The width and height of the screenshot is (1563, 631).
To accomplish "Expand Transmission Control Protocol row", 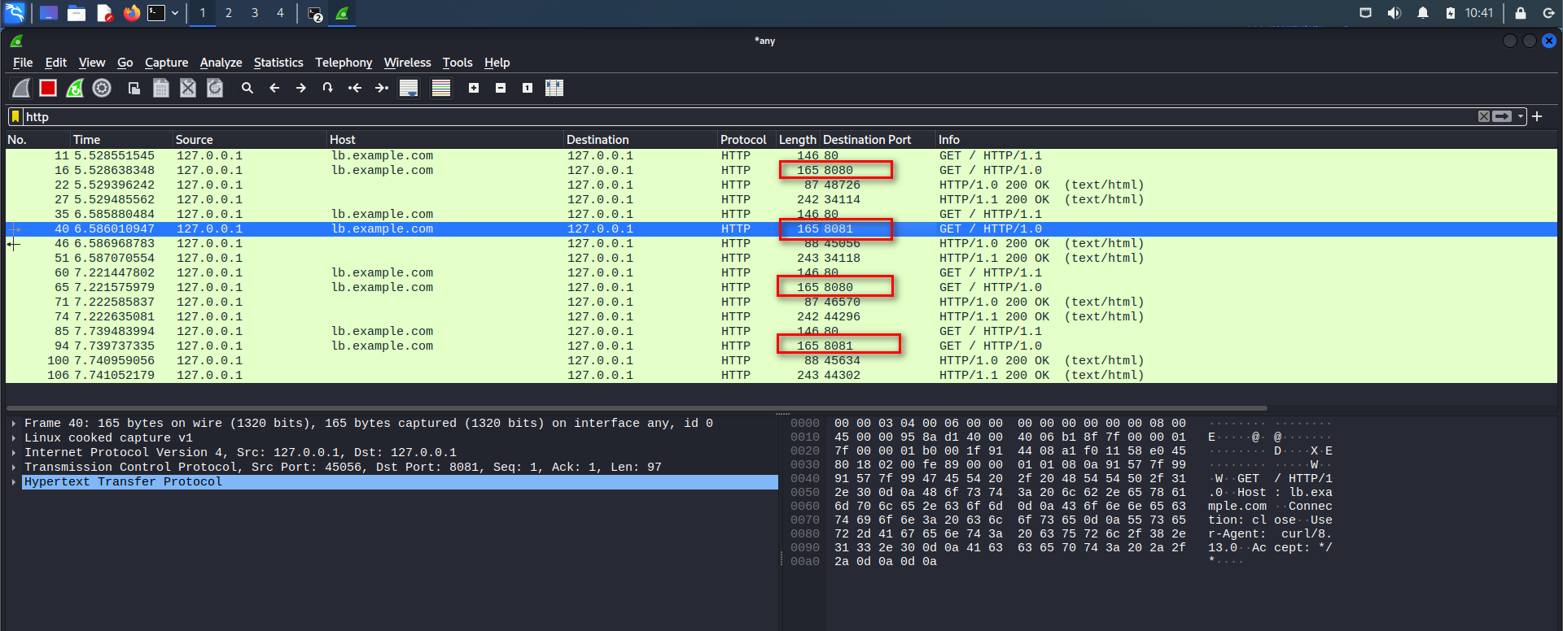I will pos(14,468).
